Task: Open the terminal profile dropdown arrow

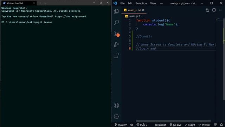Action: pos(45,3)
